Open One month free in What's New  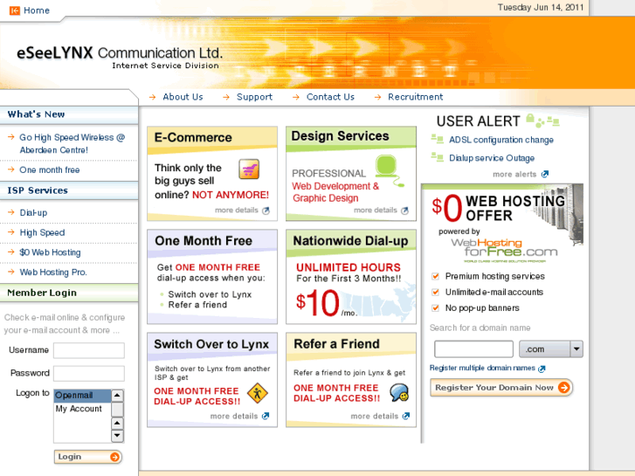50,170
